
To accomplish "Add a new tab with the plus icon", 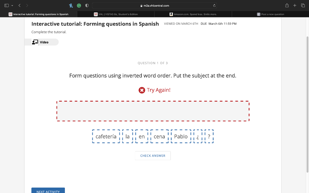I will [295, 5].
